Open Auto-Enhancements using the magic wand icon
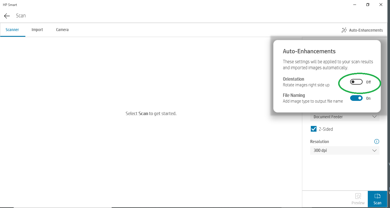The image size is (390, 208). (344, 30)
